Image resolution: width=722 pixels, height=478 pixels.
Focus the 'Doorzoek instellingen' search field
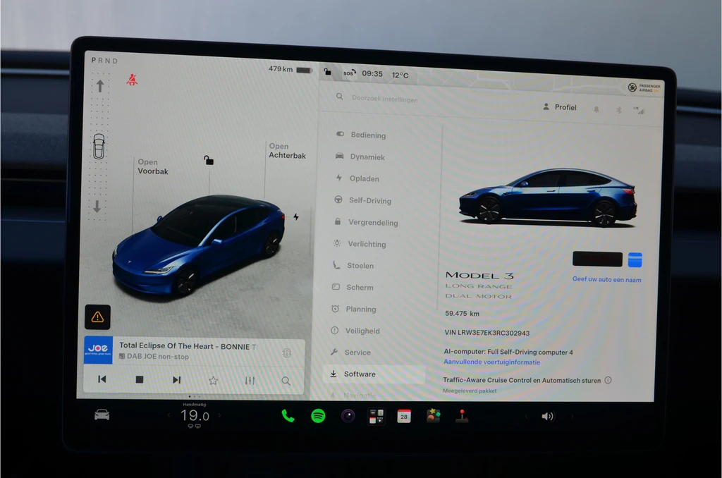click(x=384, y=98)
